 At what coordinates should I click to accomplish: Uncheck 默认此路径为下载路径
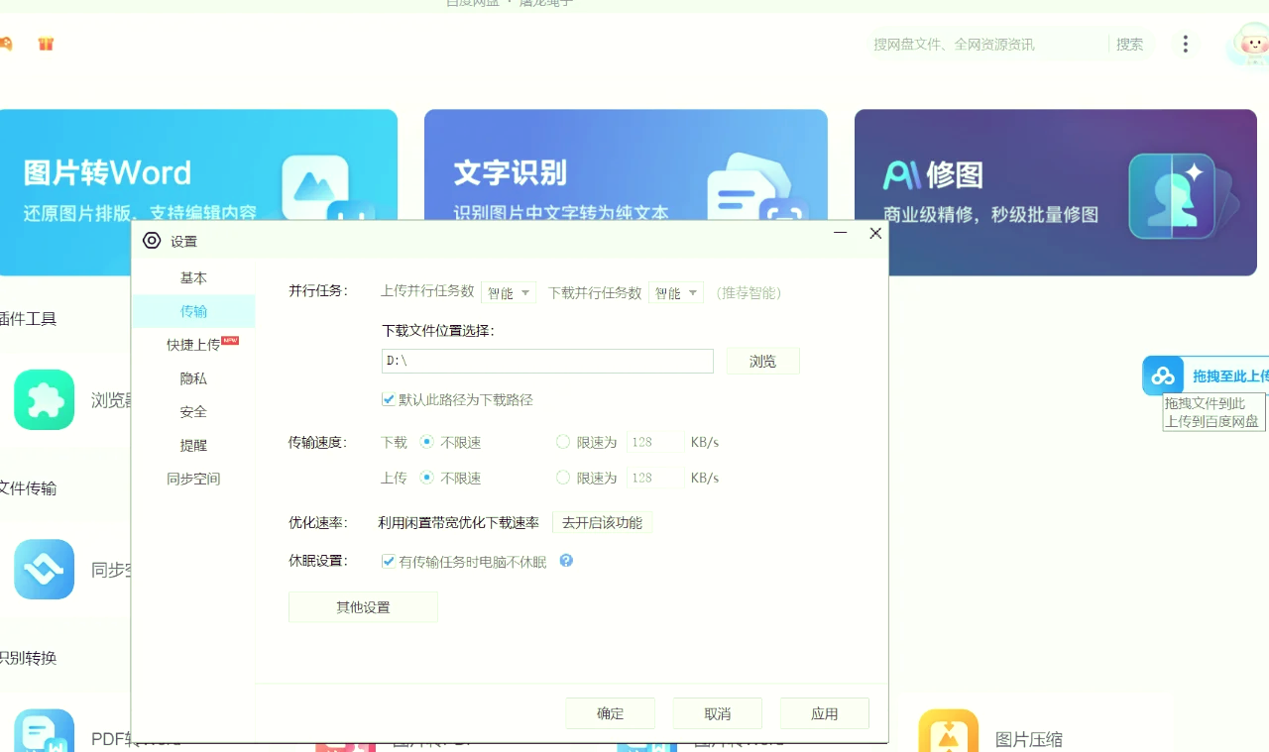coord(388,399)
